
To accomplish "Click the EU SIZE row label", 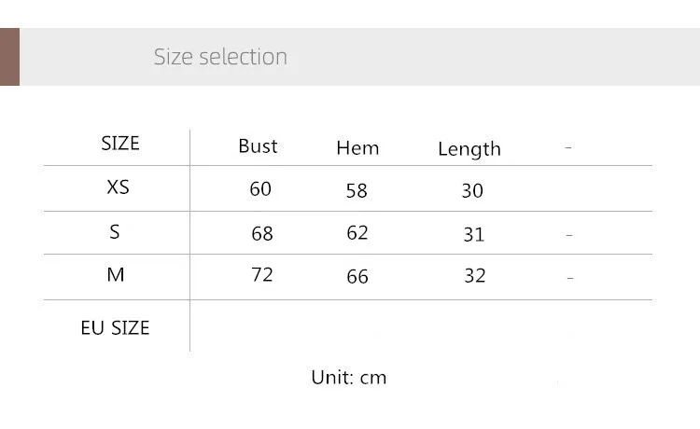I will 115,328.
